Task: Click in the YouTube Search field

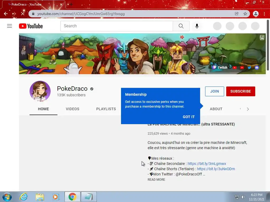Action: [117, 26]
